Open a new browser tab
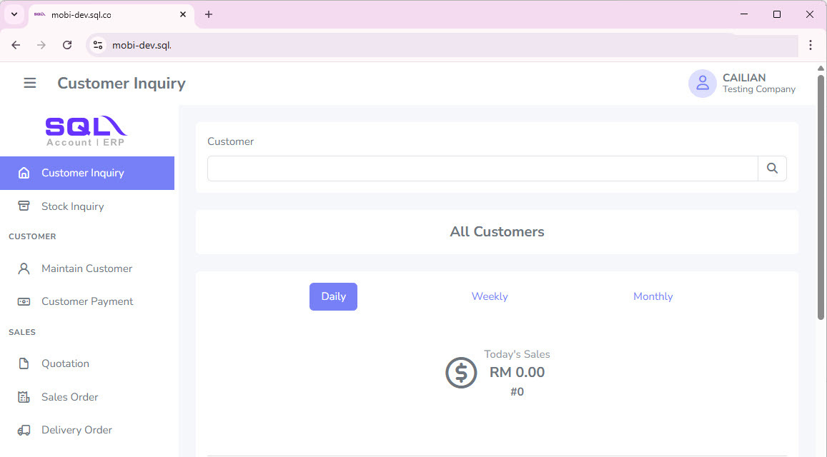827x457 pixels. coord(209,15)
